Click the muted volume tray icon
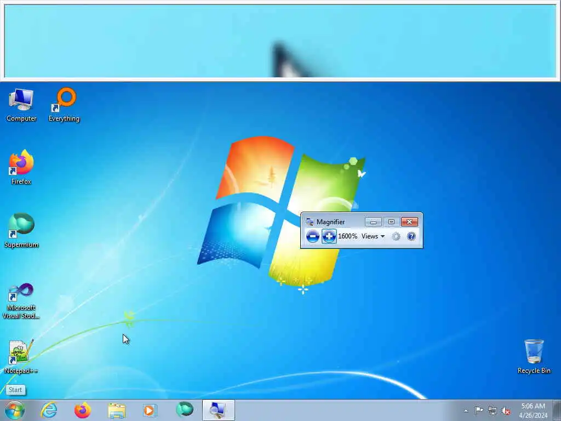The image size is (561, 421). (506, 411)
